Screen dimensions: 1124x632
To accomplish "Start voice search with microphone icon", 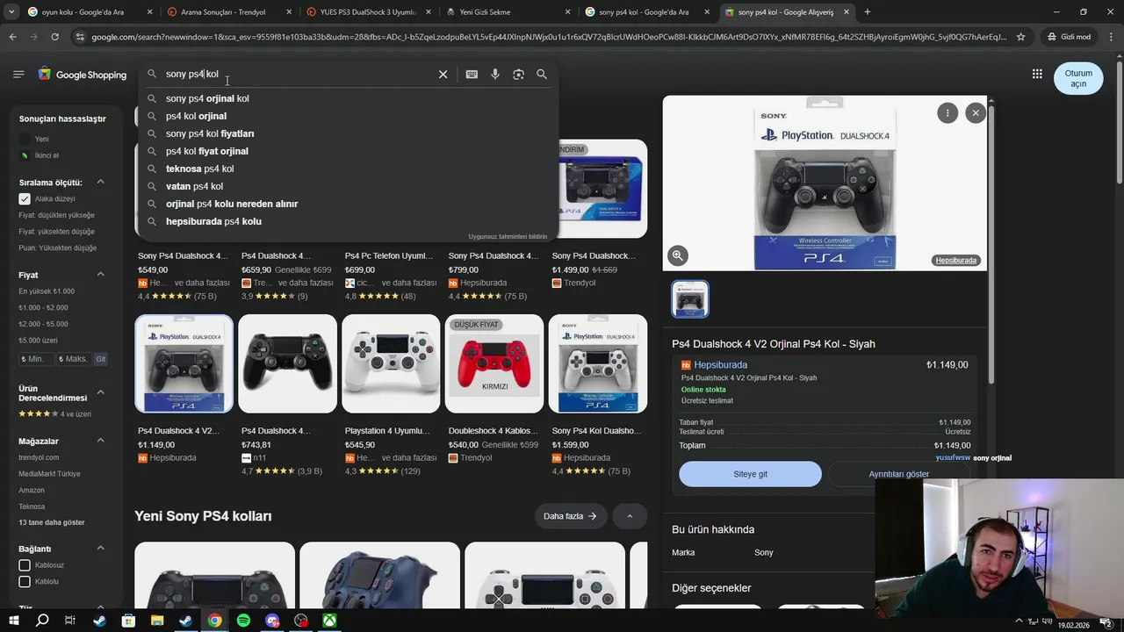I will click(x=495, y=75).
